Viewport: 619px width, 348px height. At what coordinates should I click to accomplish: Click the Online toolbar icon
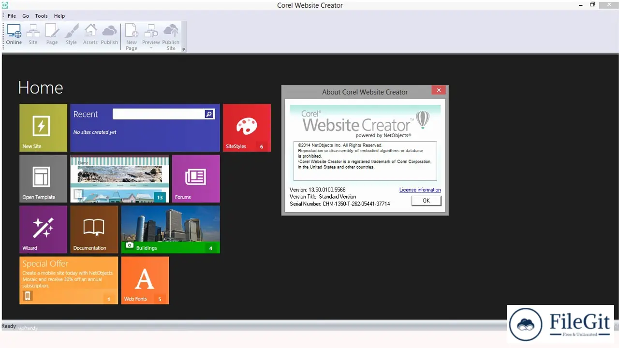pyautogui.click(x=14, y=34)
